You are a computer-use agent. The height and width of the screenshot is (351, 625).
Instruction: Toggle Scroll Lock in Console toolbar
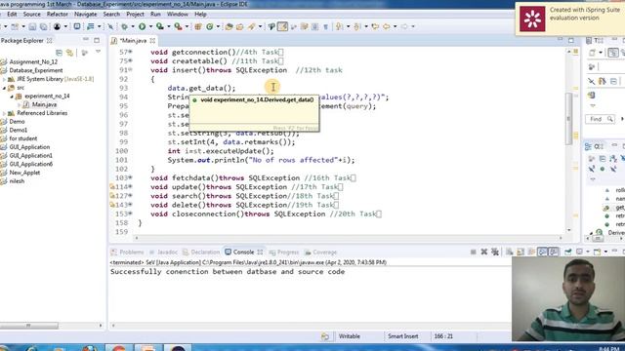521,252
